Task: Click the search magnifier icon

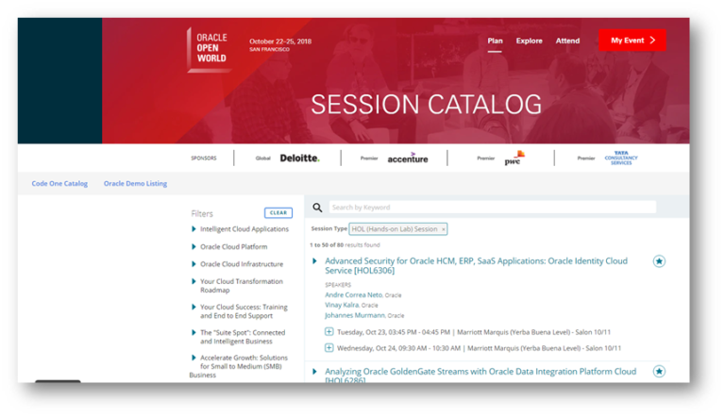Action: click(317, 208)
